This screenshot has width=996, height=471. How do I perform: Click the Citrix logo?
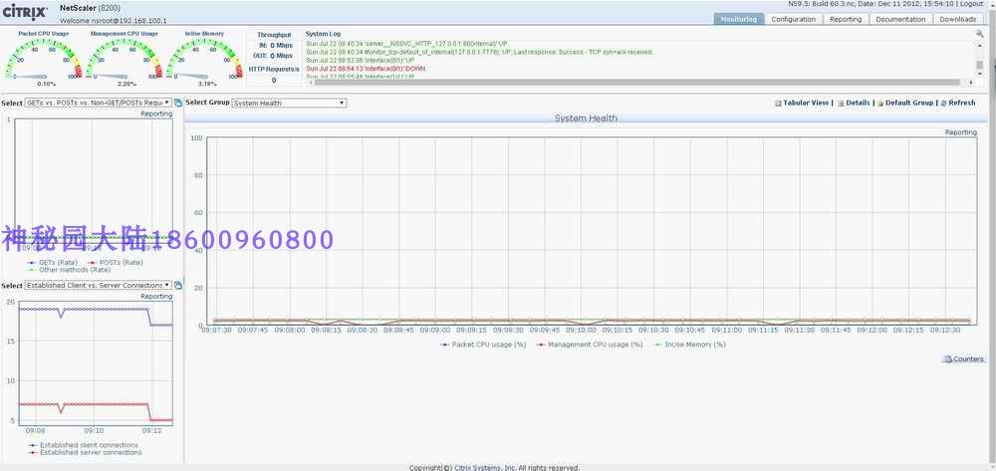[x=26, y=11]
